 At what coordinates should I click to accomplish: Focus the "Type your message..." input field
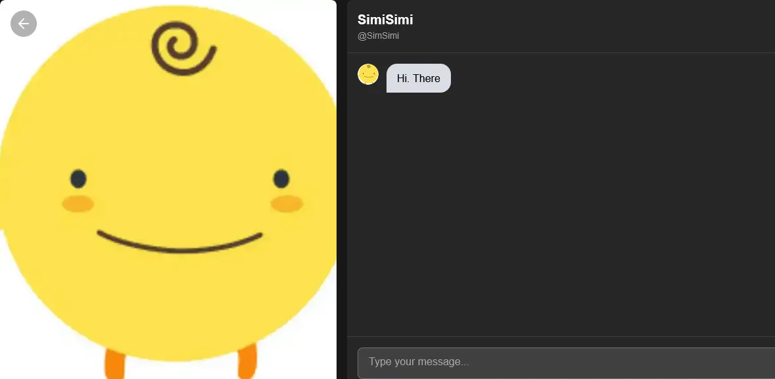567,363
